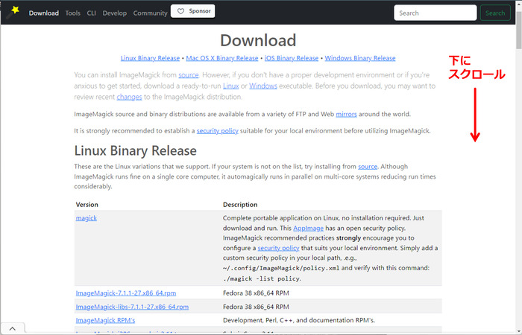Click the heart icon on Sponsor button
This screenshot has width=522, height=335.
(180, 11)
